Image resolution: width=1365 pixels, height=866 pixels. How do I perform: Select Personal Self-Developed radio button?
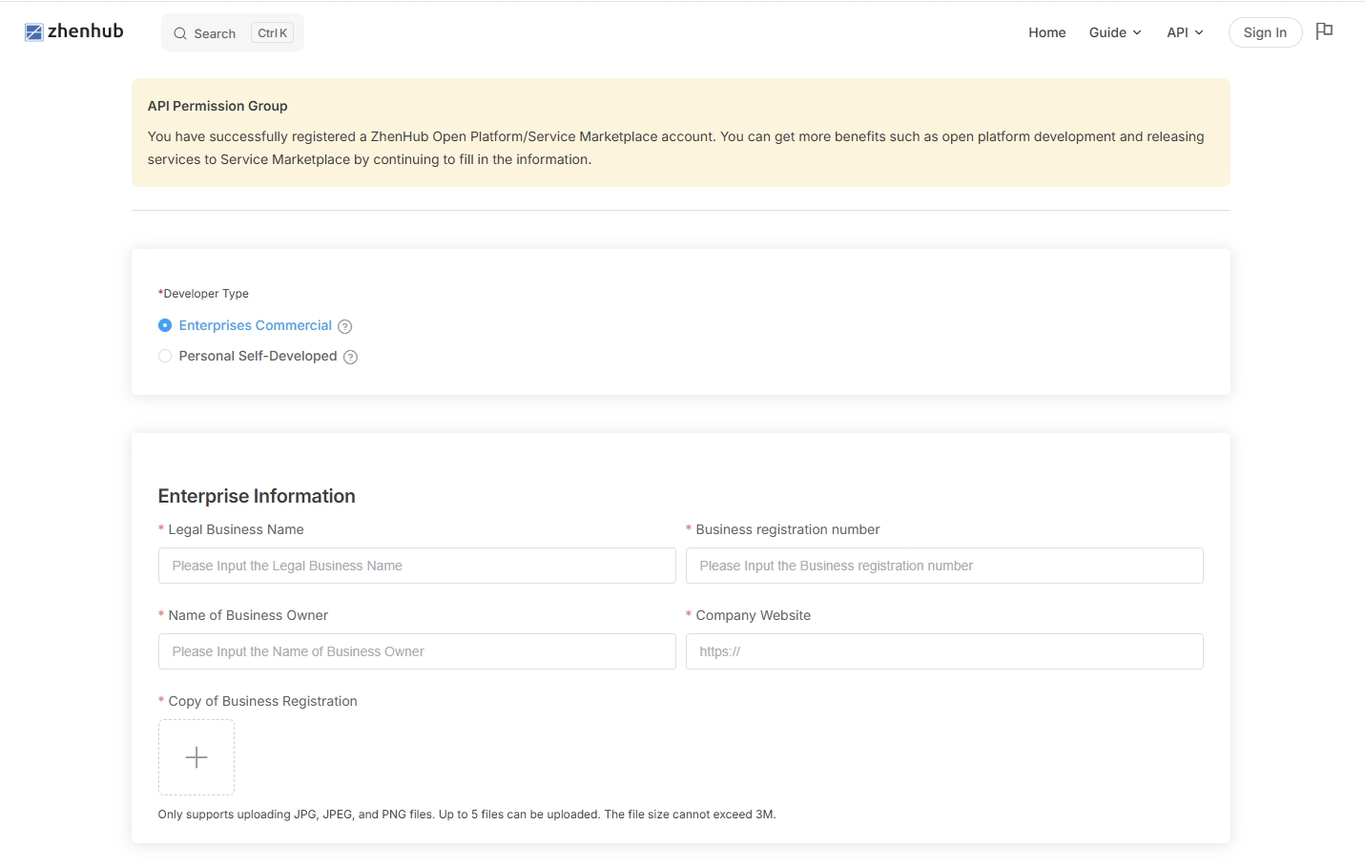pyautogui.click(x=165, y=356)
